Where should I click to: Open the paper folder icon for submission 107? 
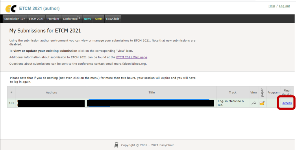pos(262,103)
